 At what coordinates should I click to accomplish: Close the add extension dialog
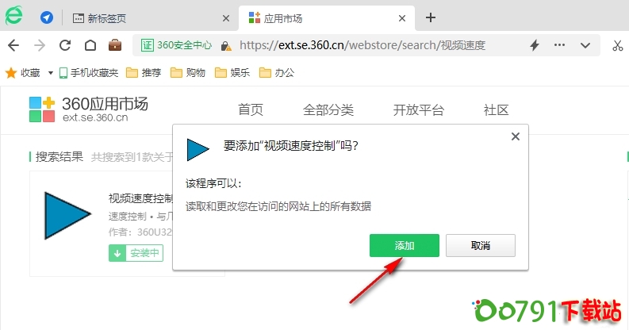click(x=516, y=136)
